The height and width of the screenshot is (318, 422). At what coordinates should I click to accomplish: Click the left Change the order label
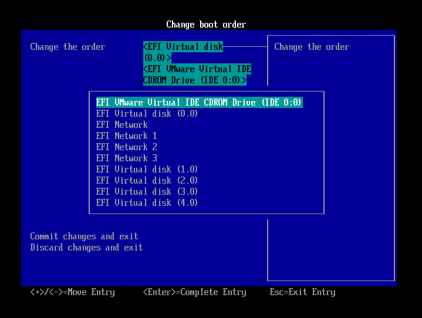coord(67,47)
